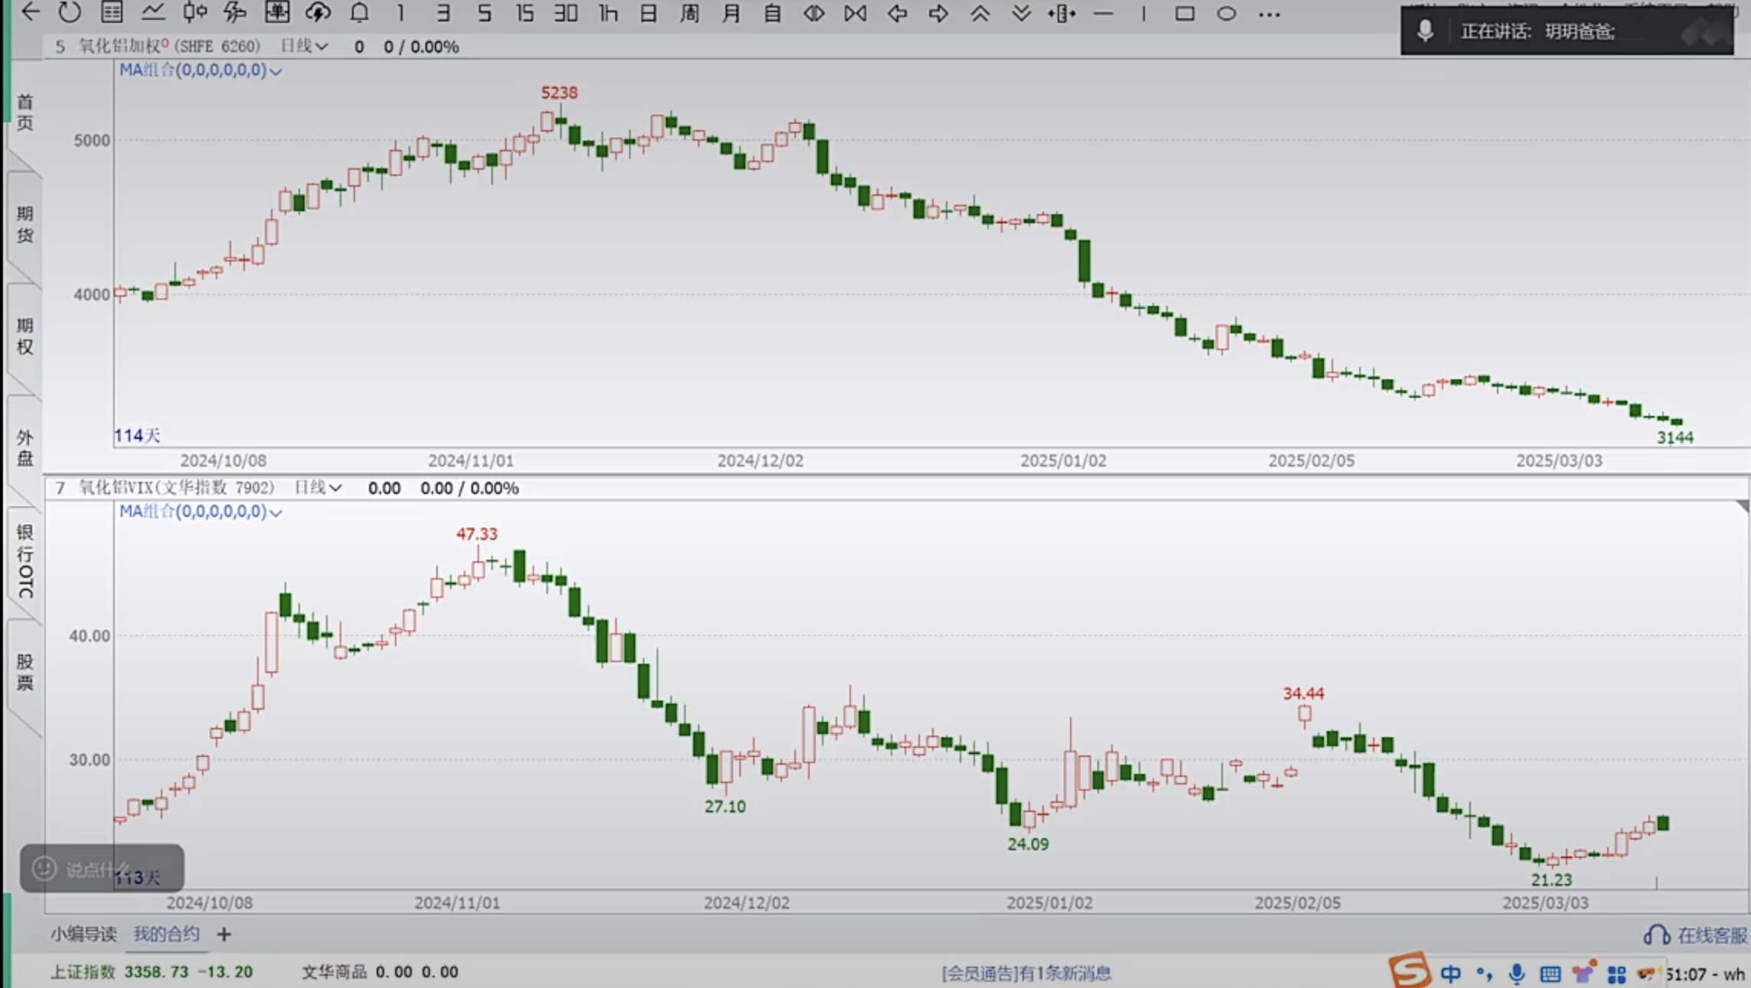
Task: Select the ellipse drawing tool
Action: 1226,13
